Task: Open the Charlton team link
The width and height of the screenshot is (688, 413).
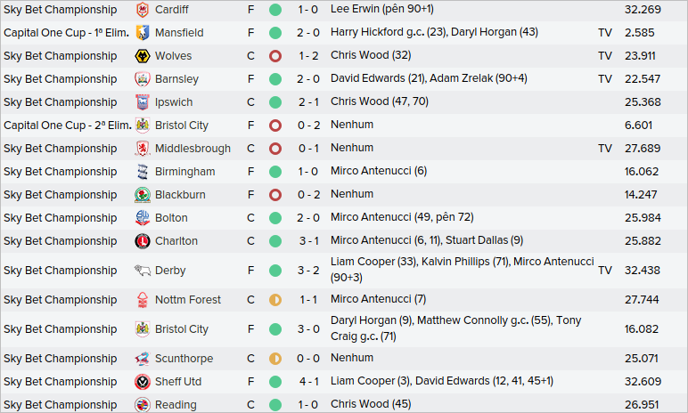Action: click(x=176, y=241)
